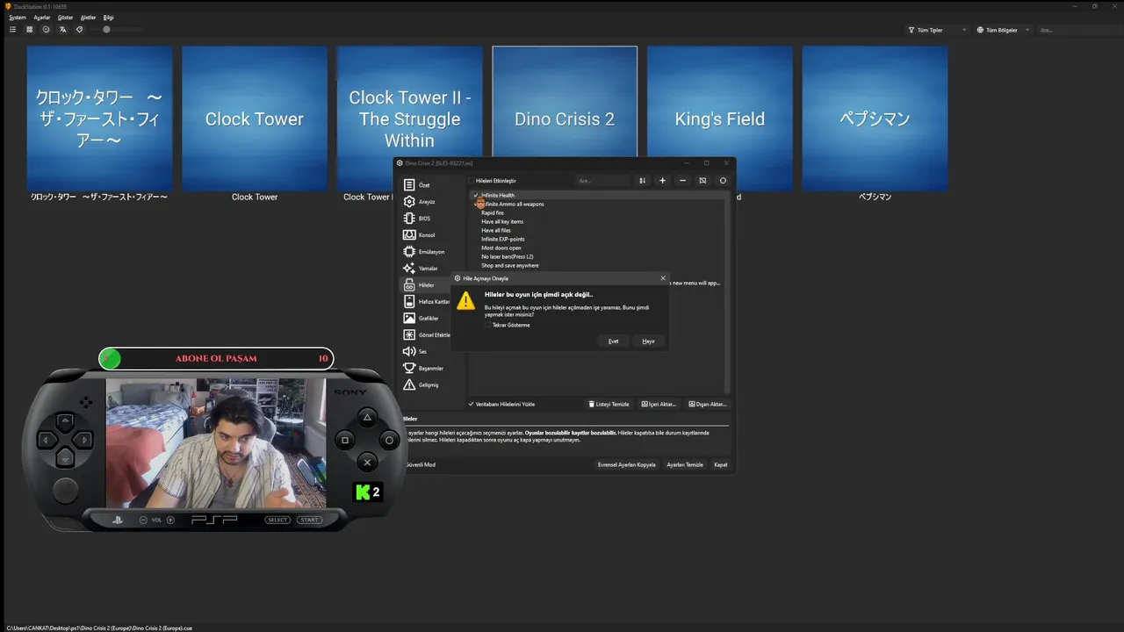
Task: Select Have all key items cheat
Action: click(x=502, y=221)
